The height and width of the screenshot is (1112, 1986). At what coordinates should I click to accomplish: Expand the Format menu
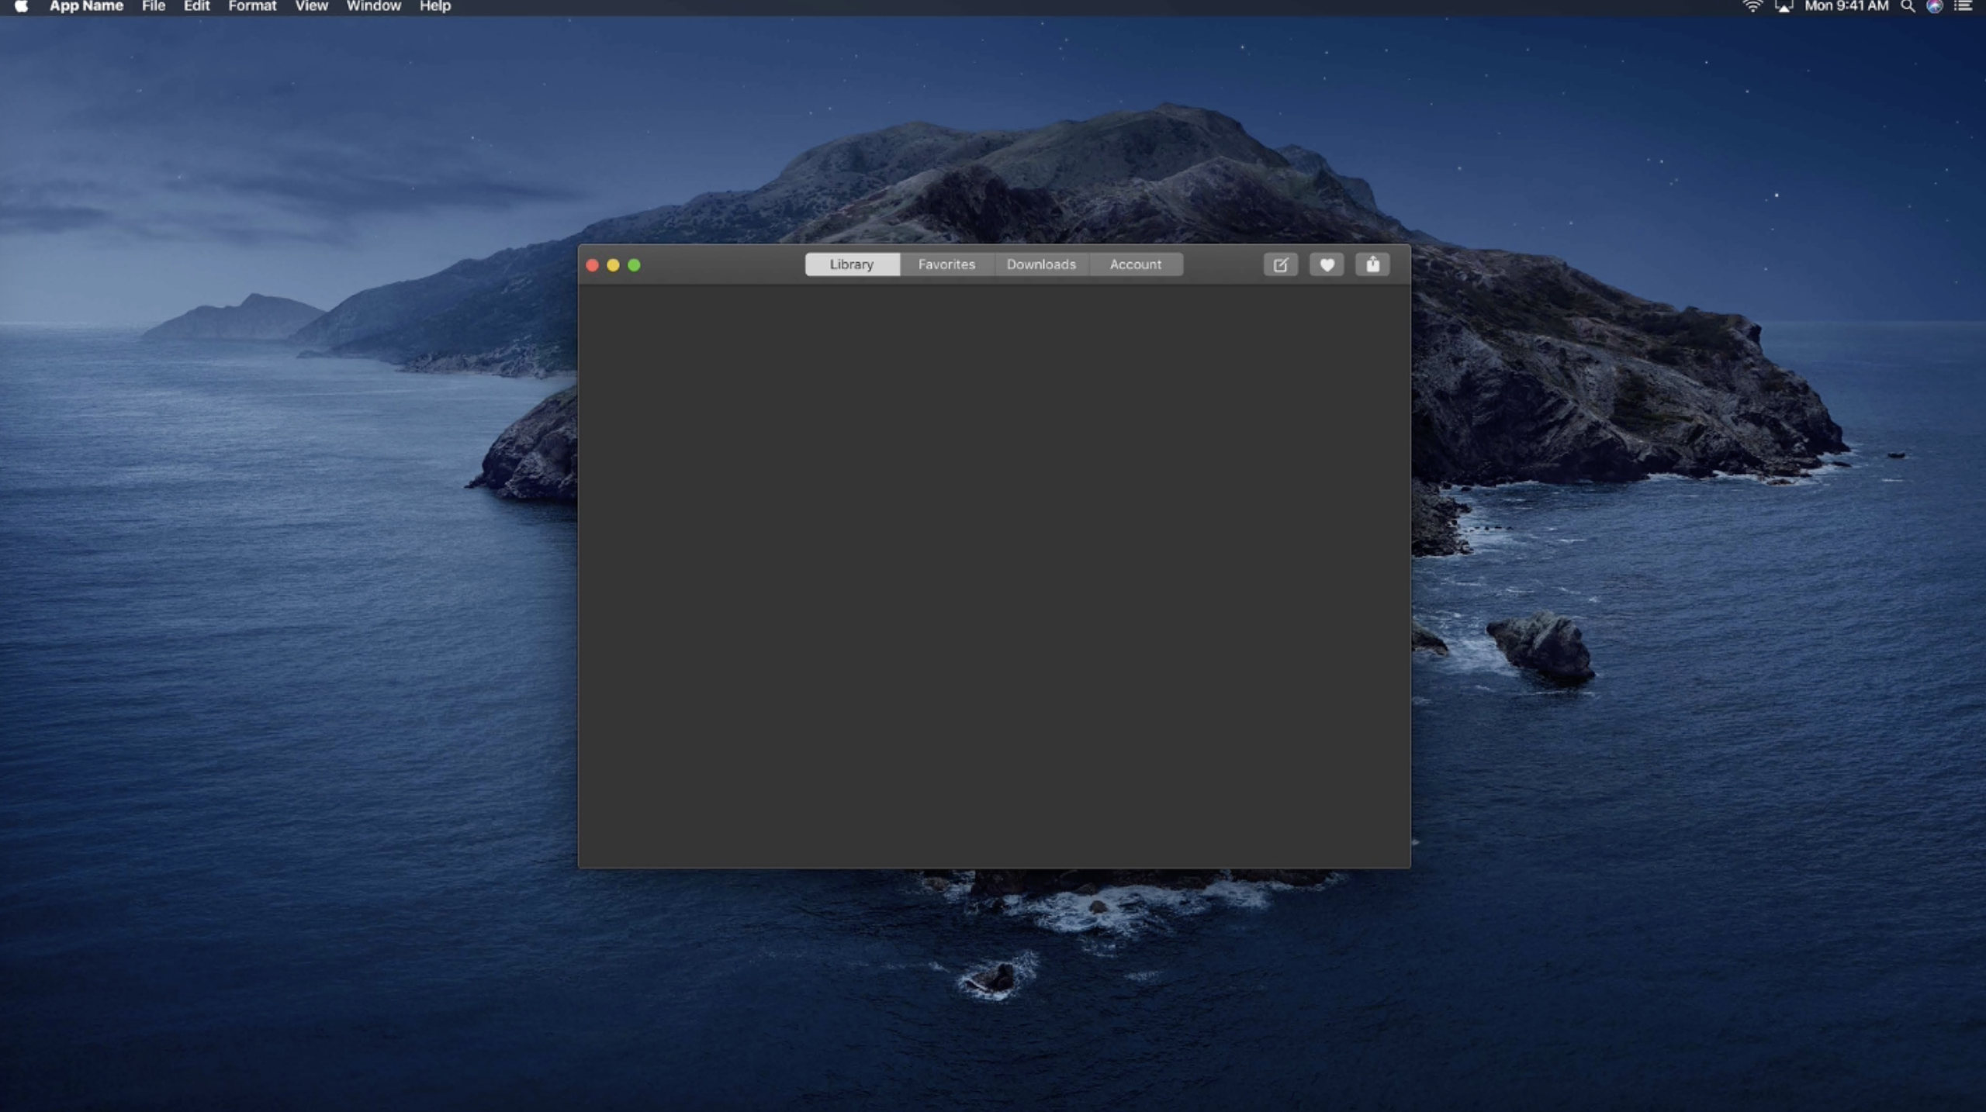[252, 6]
